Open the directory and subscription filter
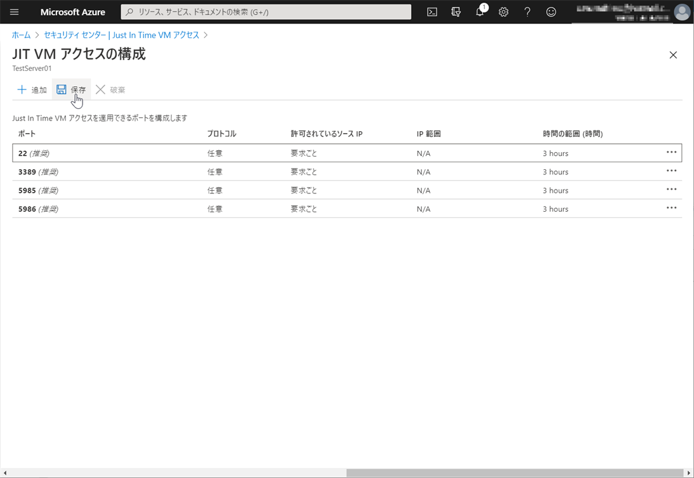694x478 pixels. click(x=456, y=12)
